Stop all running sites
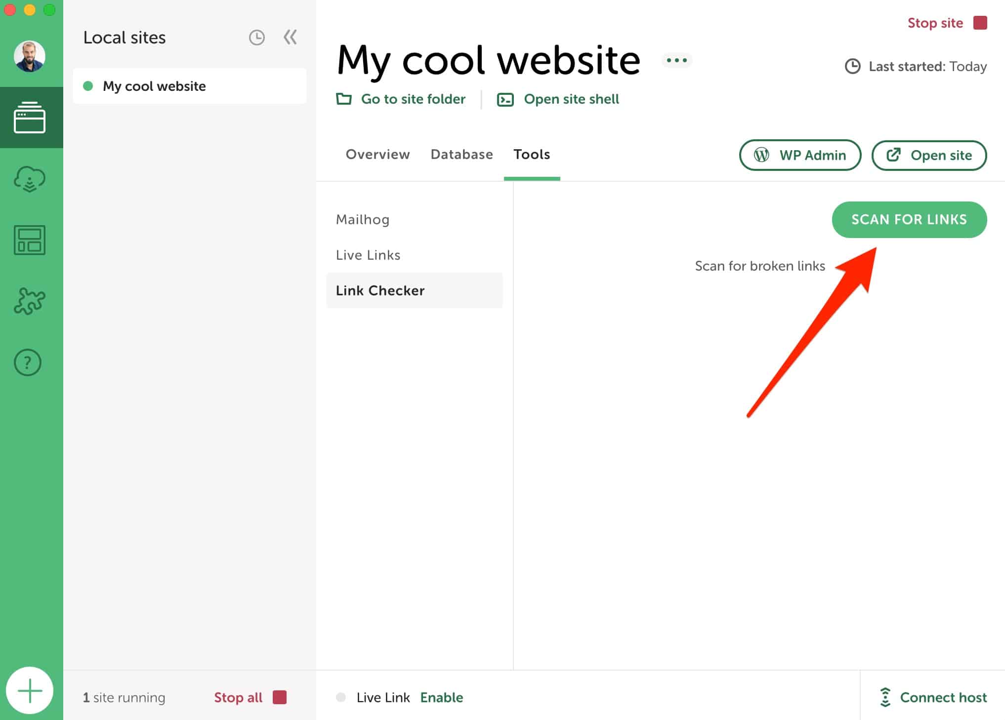This screenshot has height=720, width=1005. [238, 697]
